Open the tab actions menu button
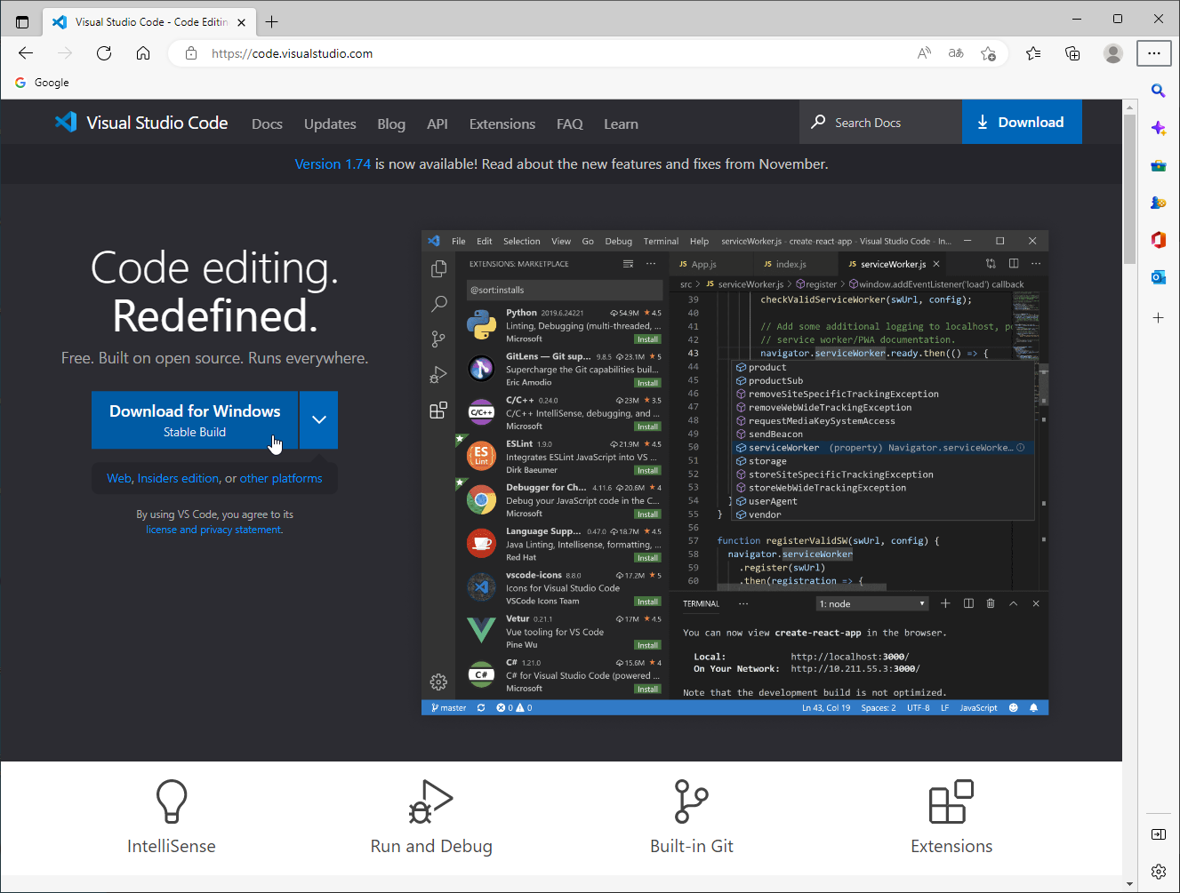 (x=22, y=22)
